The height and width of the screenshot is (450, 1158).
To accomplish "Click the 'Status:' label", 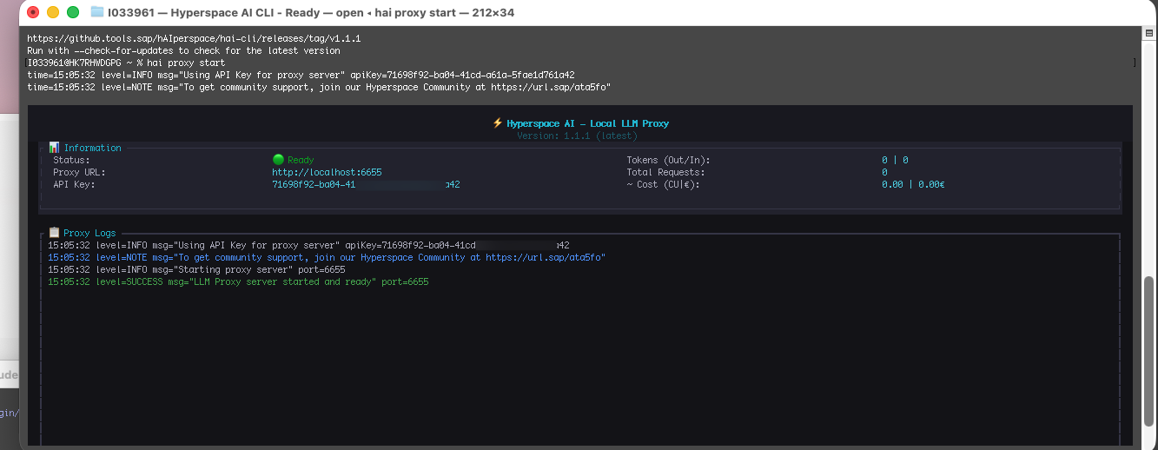I will tap(71, 160).
